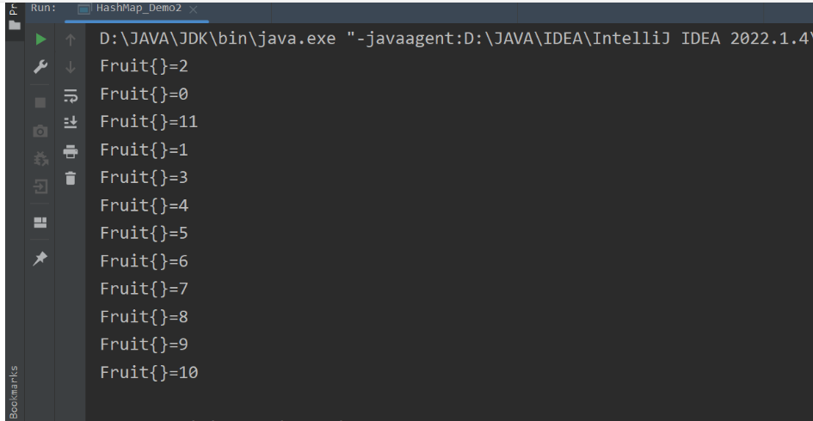
Task: Navigate down the stack trace arrow
Action: [x=71, y=67]
